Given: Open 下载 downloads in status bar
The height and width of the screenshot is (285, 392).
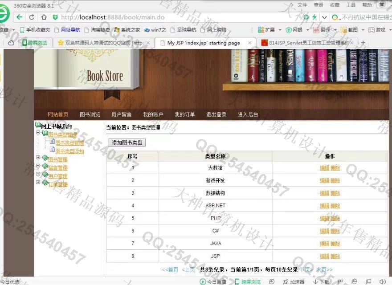Looking at the screenshot, I should [x=321, y=282].
